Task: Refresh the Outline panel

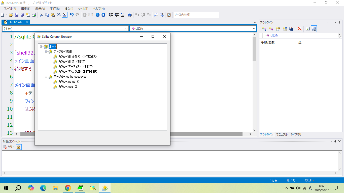Action: [307, 29]
